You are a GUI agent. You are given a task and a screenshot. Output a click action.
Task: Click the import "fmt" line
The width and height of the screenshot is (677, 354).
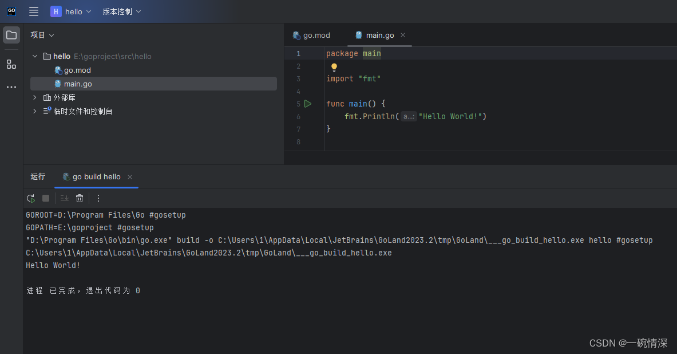pos(354,78)
